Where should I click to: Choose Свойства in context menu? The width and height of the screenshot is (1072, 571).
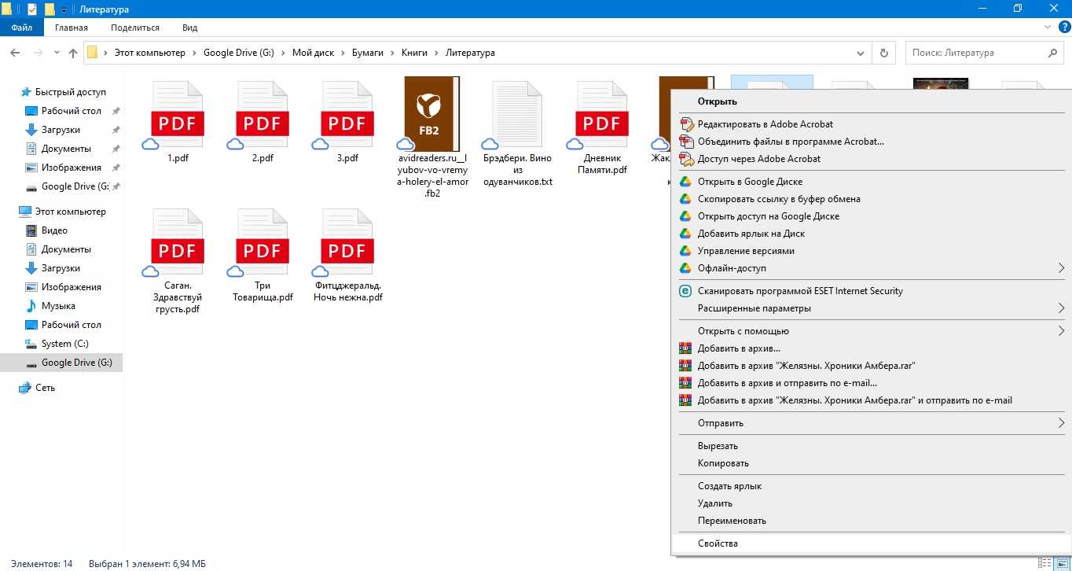[x=718, y=543]
